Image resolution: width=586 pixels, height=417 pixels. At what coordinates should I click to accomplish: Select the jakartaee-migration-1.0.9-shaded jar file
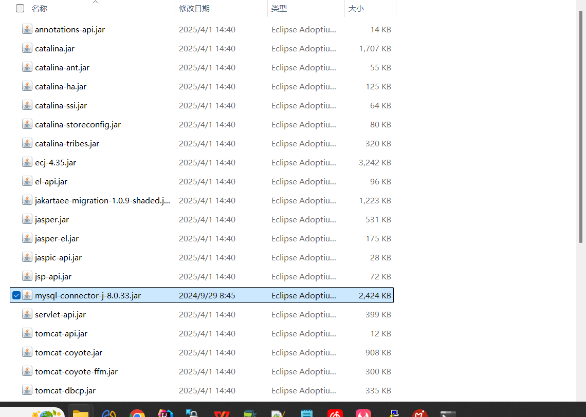point(102,200)
